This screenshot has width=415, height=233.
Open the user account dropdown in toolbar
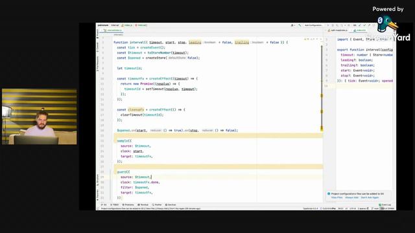292,25
